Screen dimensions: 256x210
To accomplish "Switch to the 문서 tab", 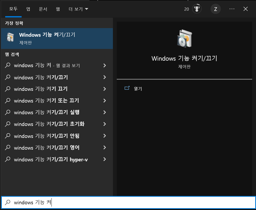I will [x=43, y=9].
